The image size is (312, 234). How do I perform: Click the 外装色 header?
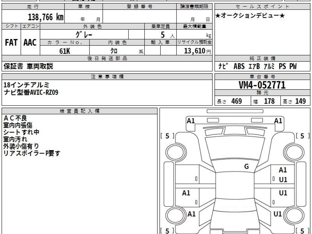click(92, 26)
